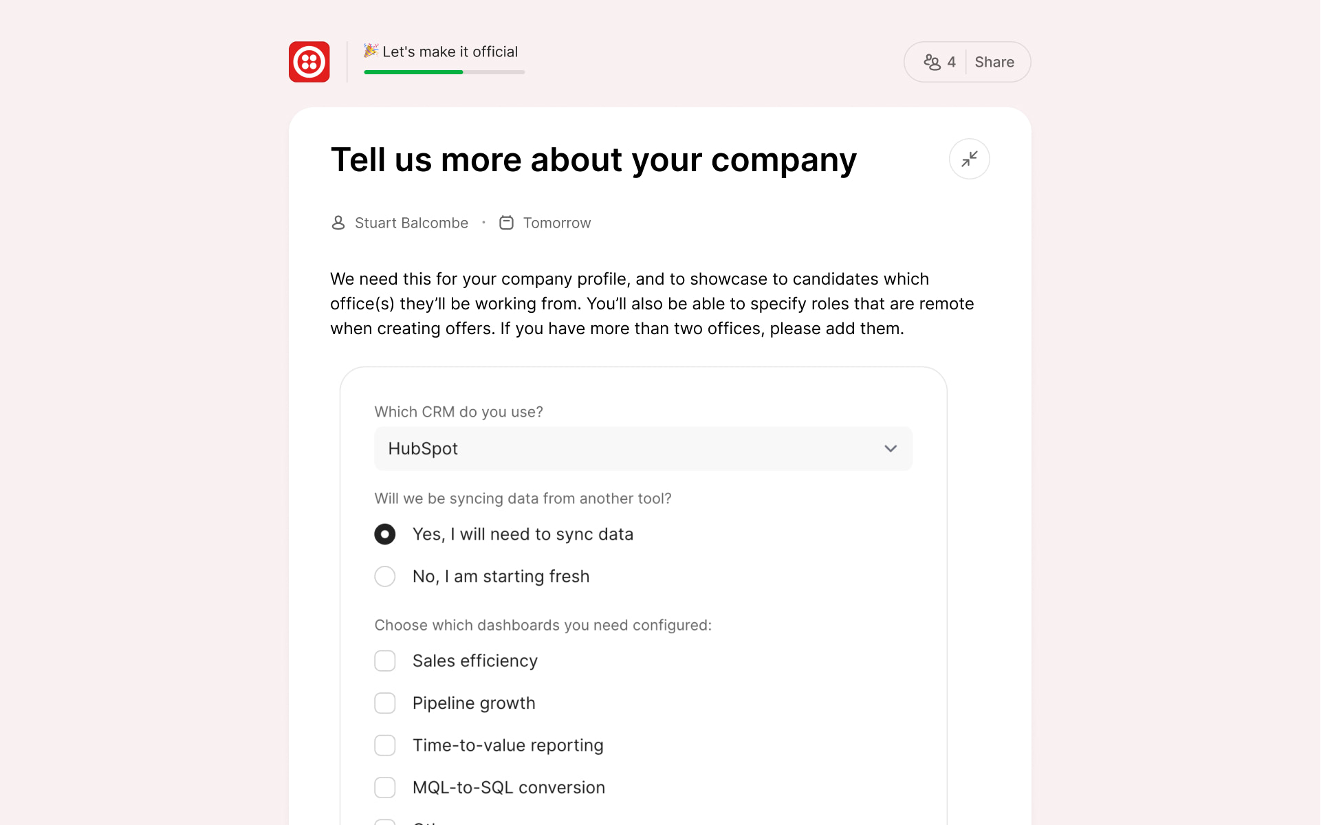Click the Share button
1321x825 pixels.
point(995,62)
